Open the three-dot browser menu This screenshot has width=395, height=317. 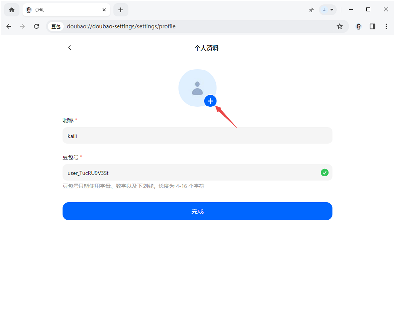point(386,26)
